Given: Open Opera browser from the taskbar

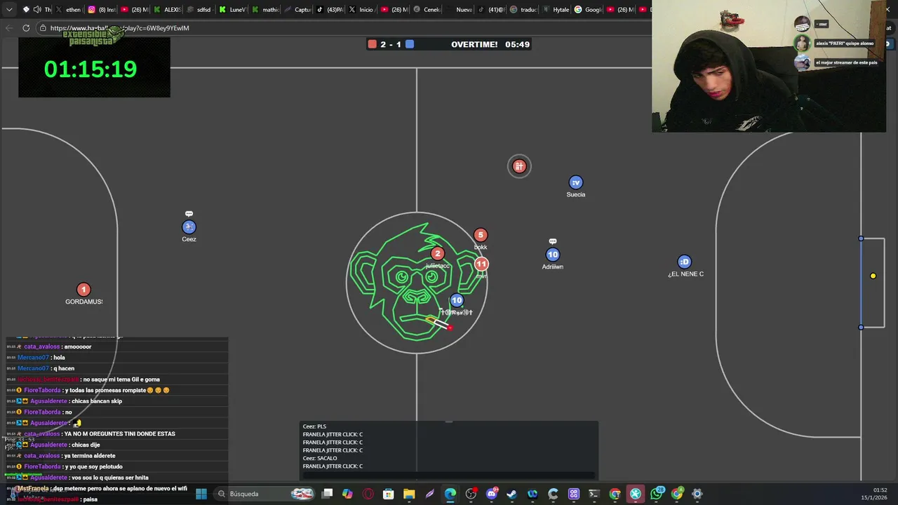Looking at the screenshot, I should 368,494.
